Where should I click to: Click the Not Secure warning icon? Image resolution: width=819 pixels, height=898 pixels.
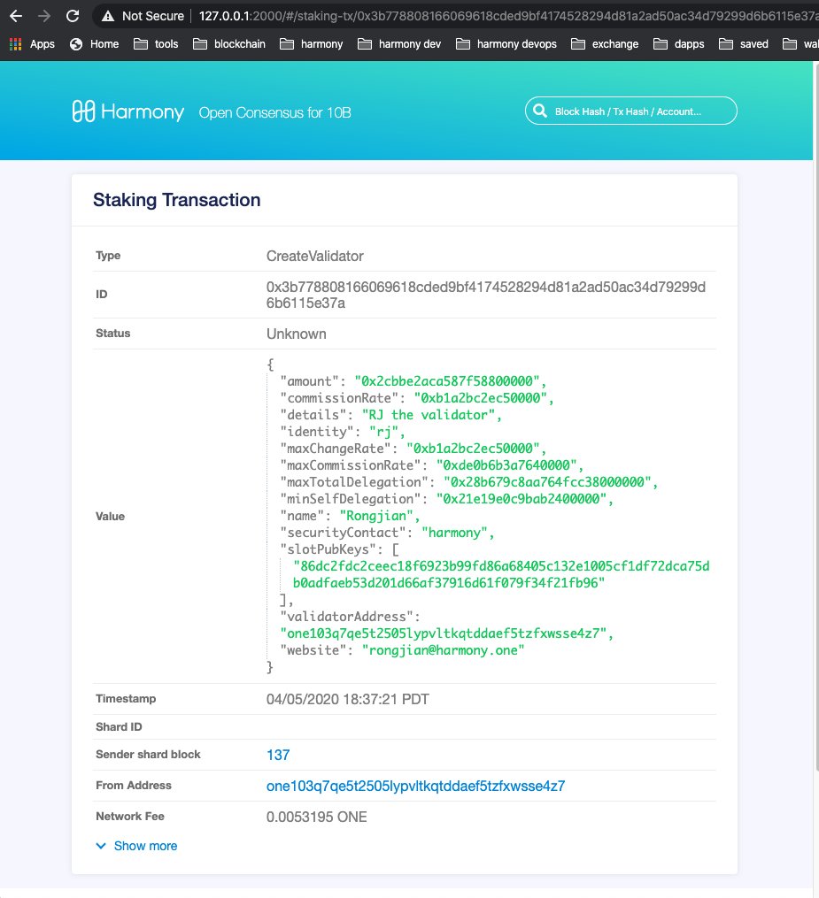(x=108, y=16)
